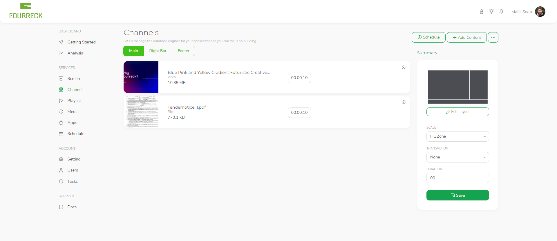This screenshot has width=557, height=241.
Task: Open the Media section
Action: click(x=73, y=112)
